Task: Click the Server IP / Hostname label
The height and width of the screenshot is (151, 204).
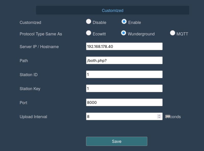Action: pyautogui.click(x=39, y=47)
